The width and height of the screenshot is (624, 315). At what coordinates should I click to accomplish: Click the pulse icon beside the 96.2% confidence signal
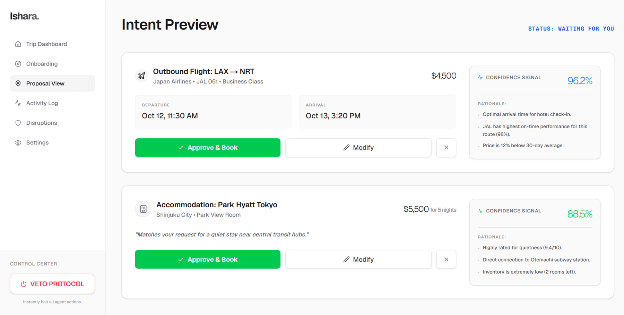coord(480,78)
